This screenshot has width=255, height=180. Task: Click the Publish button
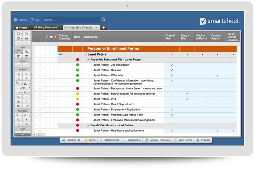coord(203,140)
